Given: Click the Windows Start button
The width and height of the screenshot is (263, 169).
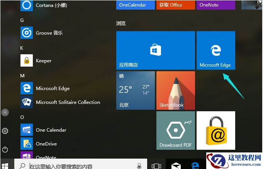Looking at the screenshot, I should [5, 166].
